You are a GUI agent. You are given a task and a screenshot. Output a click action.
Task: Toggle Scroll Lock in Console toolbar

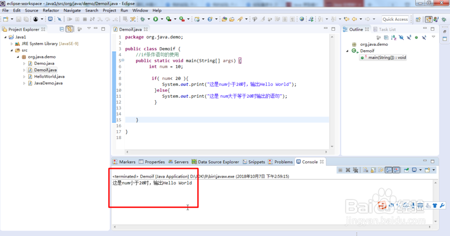coord(373,170)
